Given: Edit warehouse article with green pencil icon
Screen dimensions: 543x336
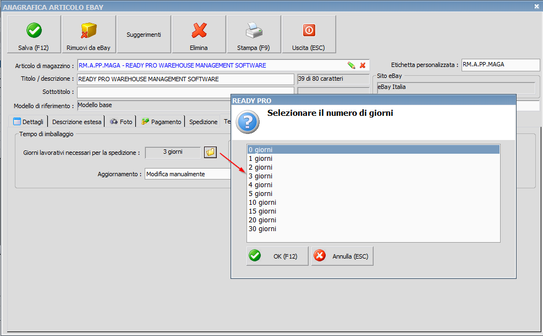Looking at the screenshot, I should (x=352, y=65).
